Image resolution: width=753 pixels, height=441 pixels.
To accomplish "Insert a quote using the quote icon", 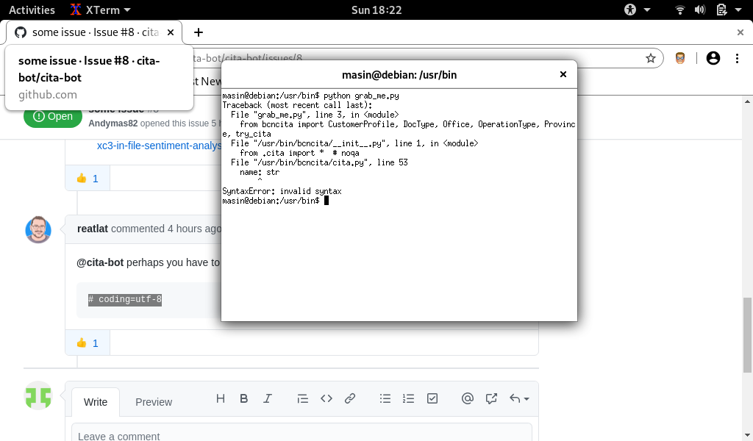I will pyautogui.click(x=303, y=398).
